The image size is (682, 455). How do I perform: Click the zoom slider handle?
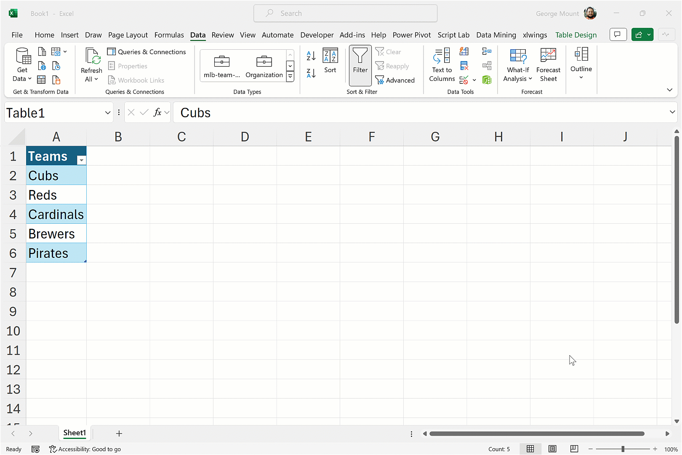pos(623,449)
